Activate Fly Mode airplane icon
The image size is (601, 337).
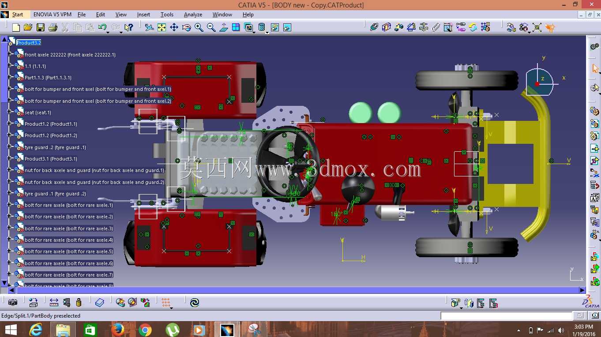[x=150, y=27]
